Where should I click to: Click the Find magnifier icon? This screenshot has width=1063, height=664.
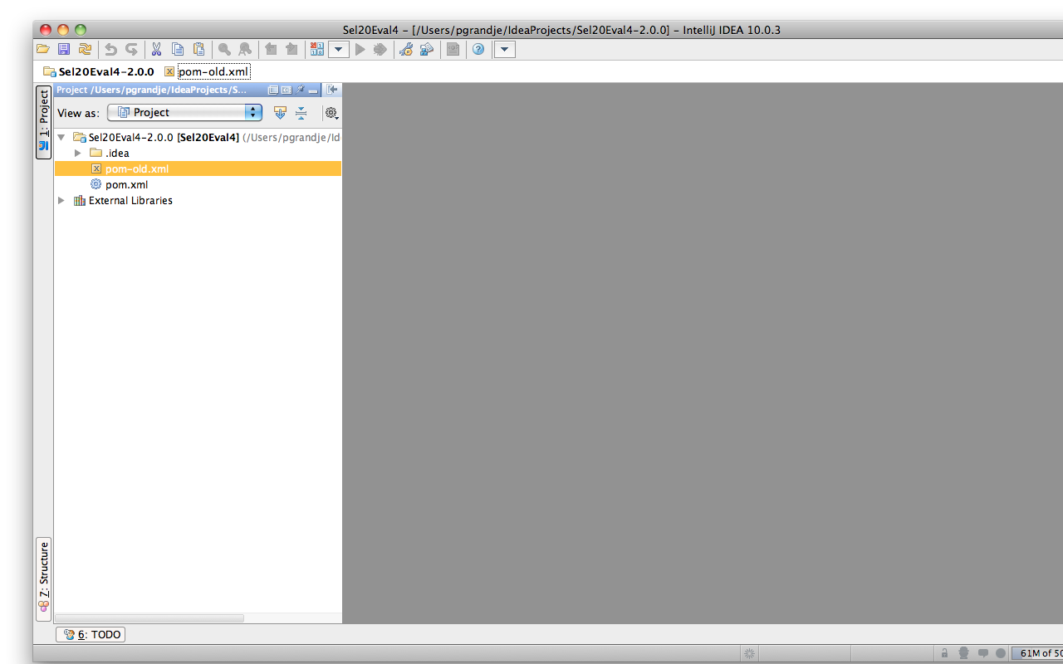(224, 50)
